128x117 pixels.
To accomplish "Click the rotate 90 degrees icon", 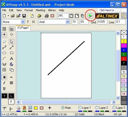I will (x=12, y=29).
